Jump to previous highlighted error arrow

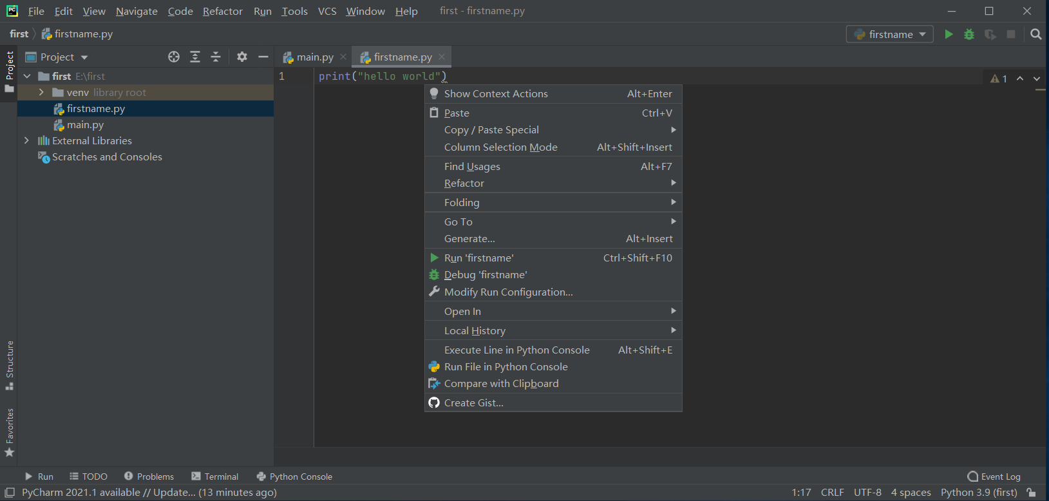click(x=1020, y=79)
